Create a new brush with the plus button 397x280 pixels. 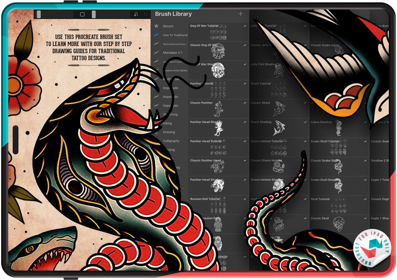click(241, 13)
